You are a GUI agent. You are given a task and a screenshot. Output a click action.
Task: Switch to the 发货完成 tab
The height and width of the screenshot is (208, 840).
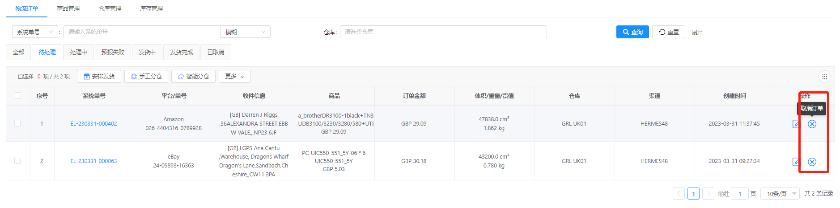(x=181, y=53)
